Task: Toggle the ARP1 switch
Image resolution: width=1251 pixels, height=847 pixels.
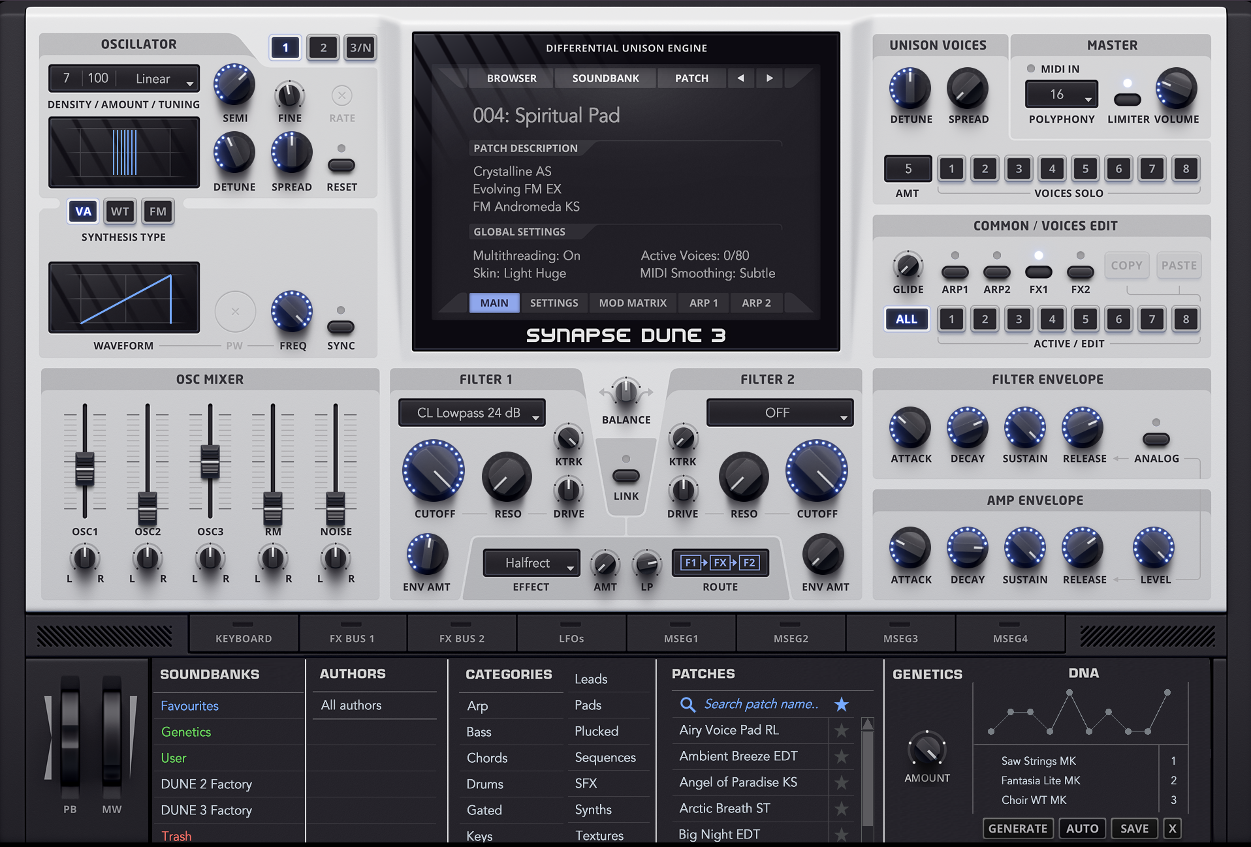Action: [955, 271]
